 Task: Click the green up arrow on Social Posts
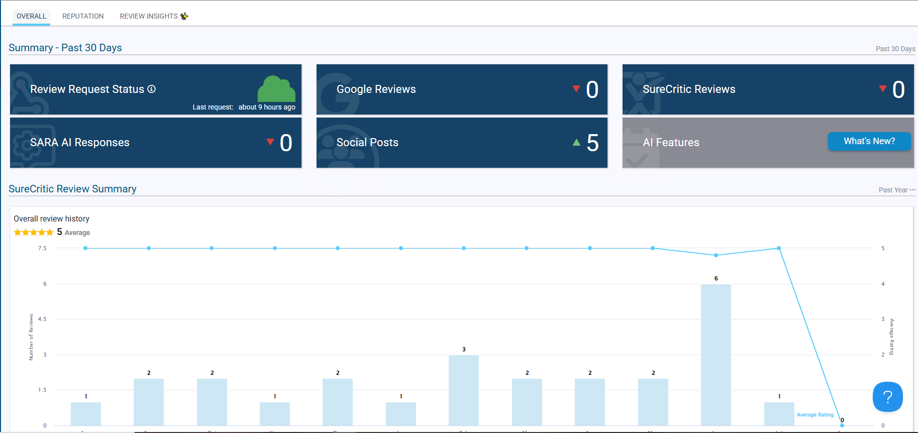click(x=576, y=143)
